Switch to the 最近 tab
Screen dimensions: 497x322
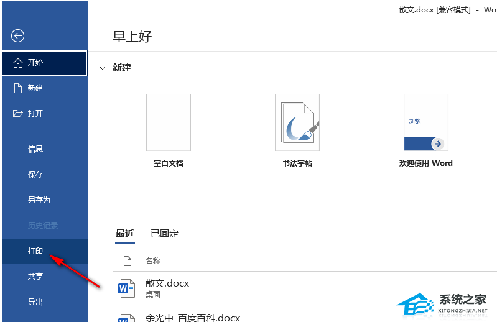pyautogui.click(x=125, y=234)
